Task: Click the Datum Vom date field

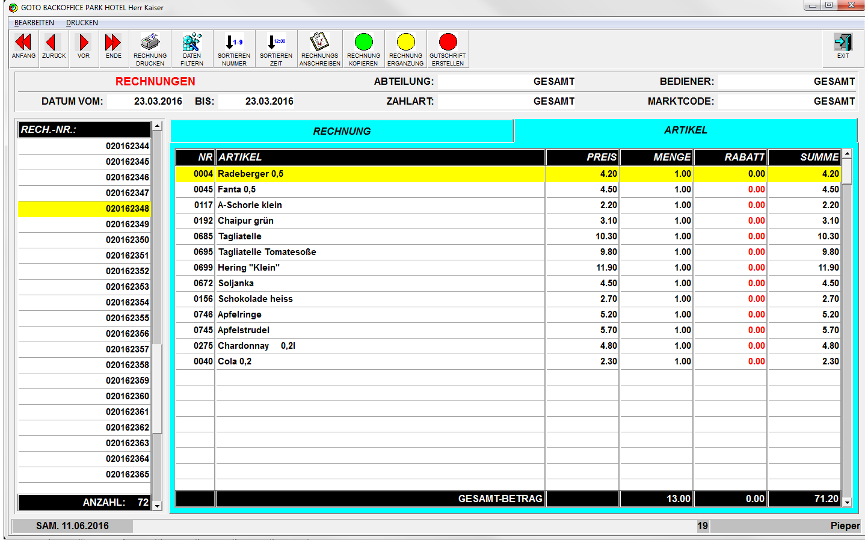Action: (147, 101)
